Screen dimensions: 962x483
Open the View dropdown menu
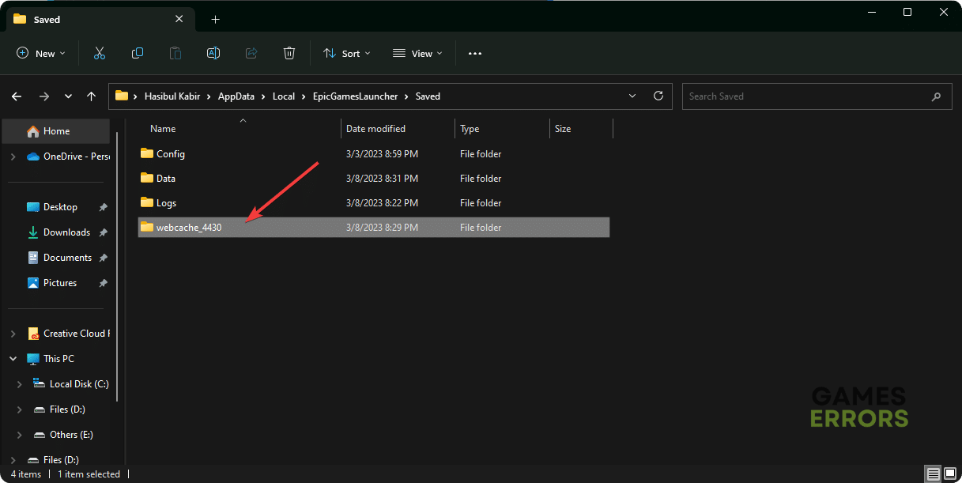(417, 53)
